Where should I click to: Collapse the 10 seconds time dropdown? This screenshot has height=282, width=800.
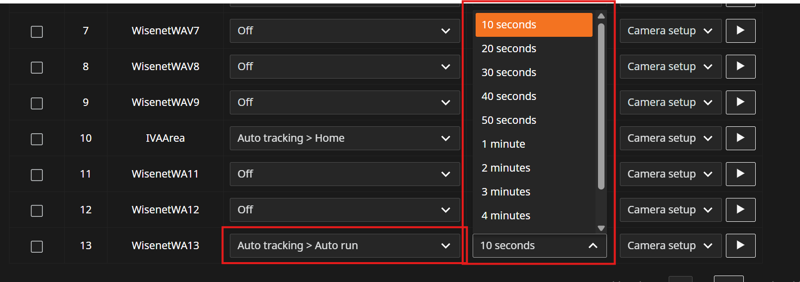[x=539, y=246]
